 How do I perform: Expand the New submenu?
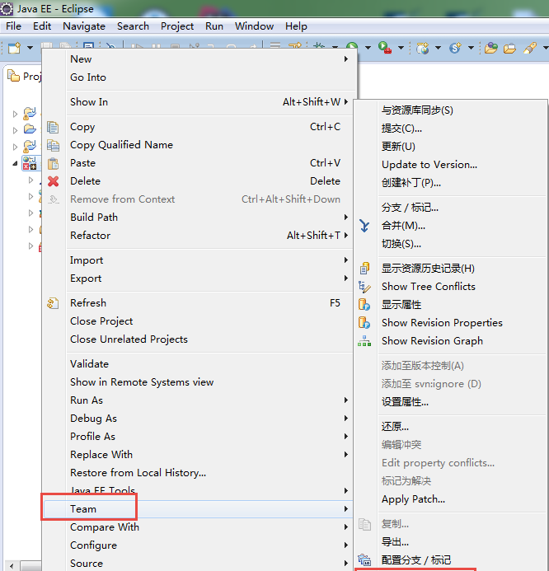coord(198,59)
